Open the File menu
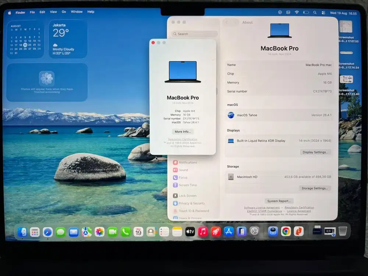 pyautogui.click(x=32, y=12)
